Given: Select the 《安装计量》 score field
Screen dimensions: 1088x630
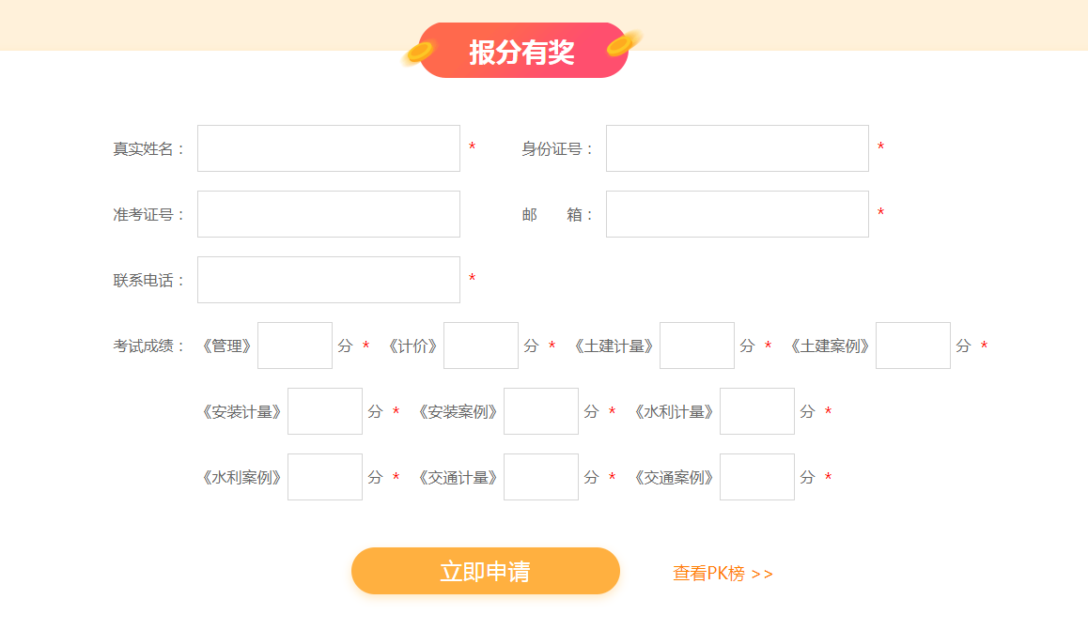Looking at the screenshot, I should 325,411.
